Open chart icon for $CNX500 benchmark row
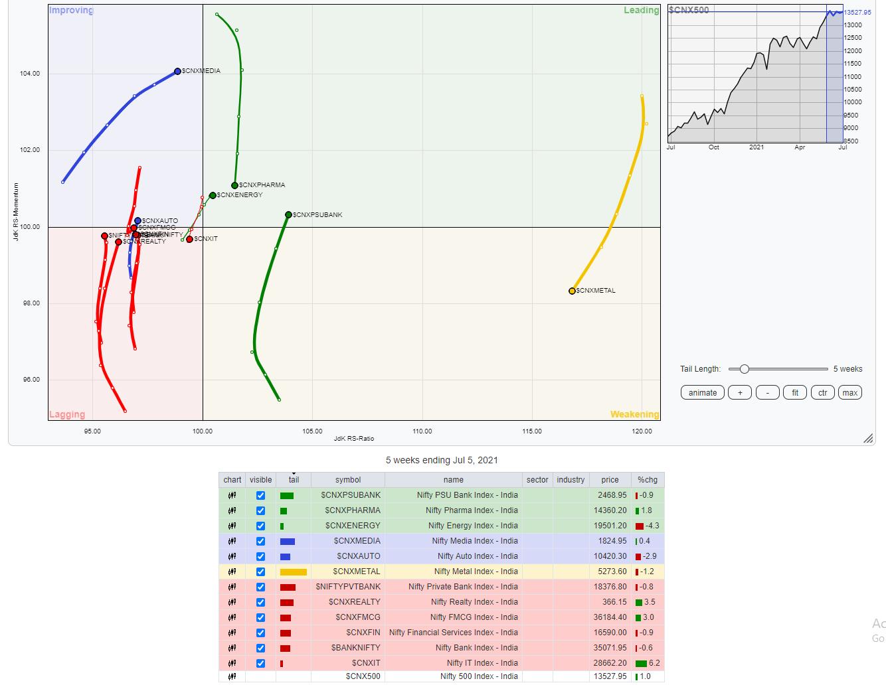 (232, 676)
